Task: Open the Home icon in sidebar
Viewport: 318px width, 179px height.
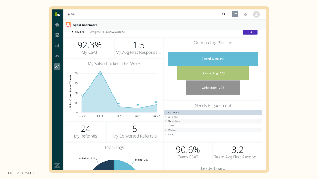Action: pos(57,25)
